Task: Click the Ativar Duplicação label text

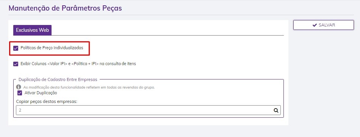Action: tap(41, 93)
